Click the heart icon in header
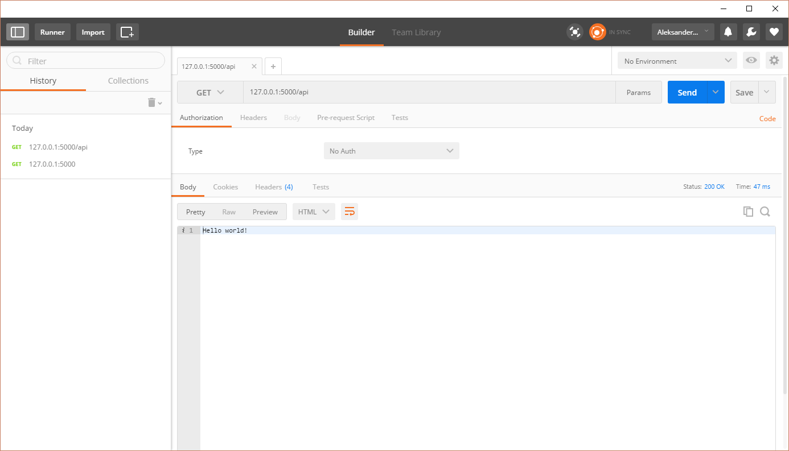This screenshot has width=789, height=451. tap(774, 32)
